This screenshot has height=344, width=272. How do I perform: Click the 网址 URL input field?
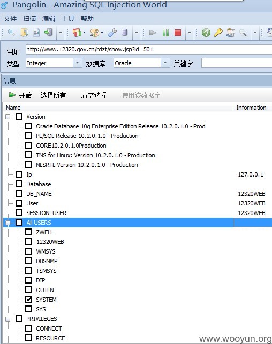149,49
